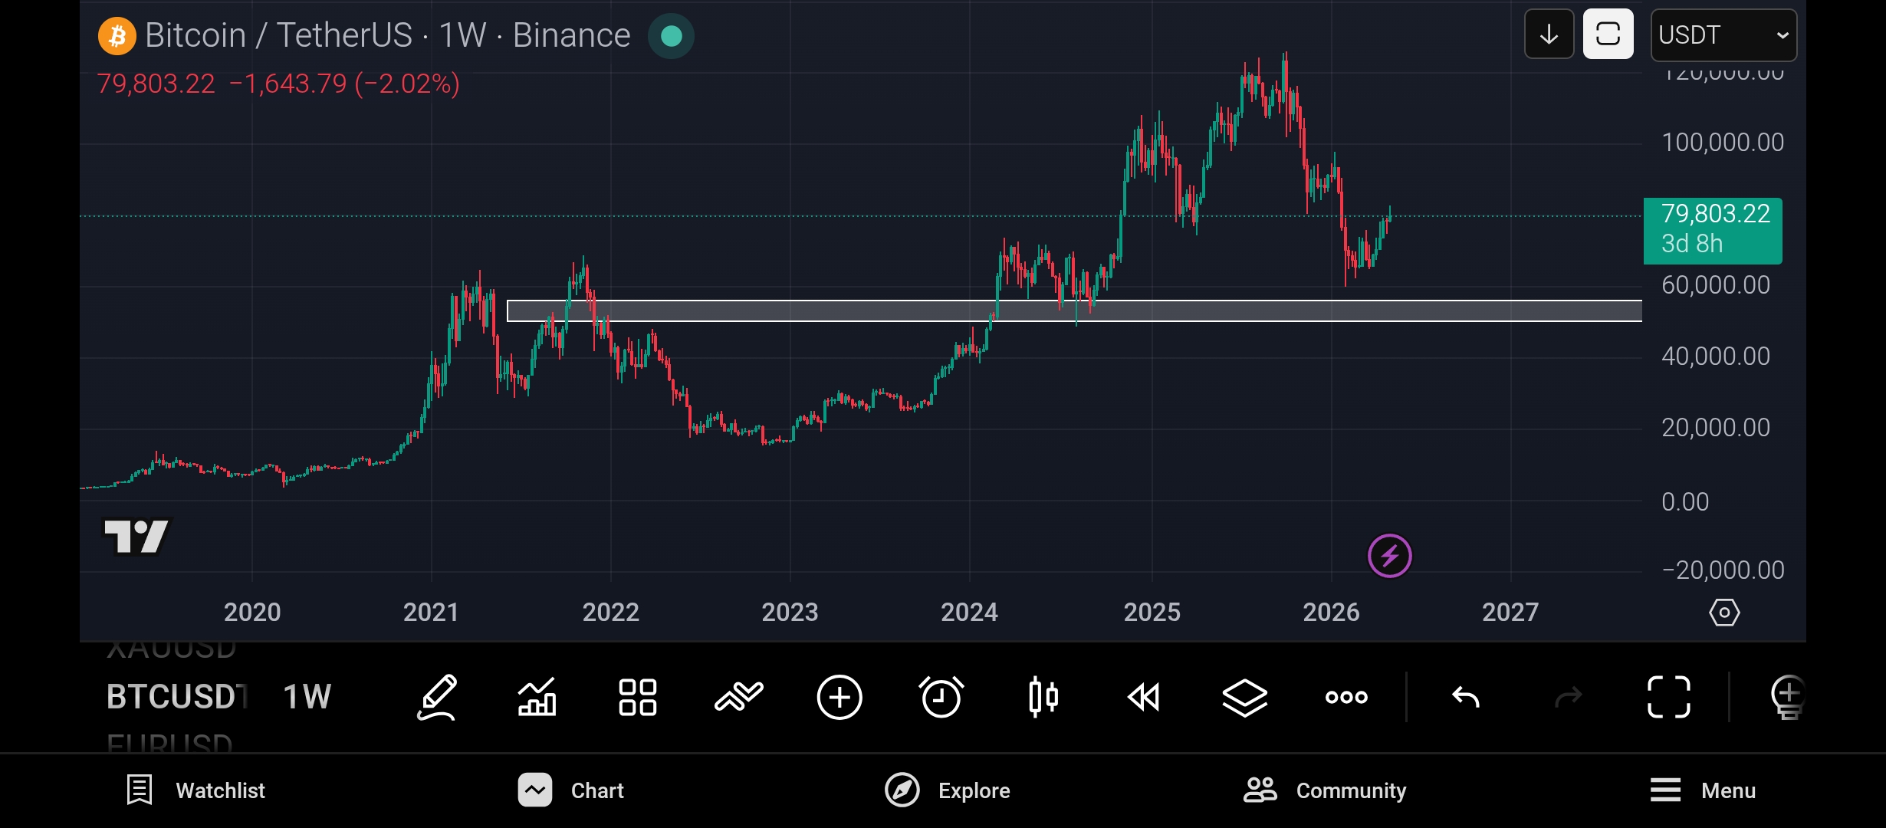Image resolution: width=1886 pixels, height=828 pixels.
Task: Tap the four-squares grid layout icon
Action: 638,698
